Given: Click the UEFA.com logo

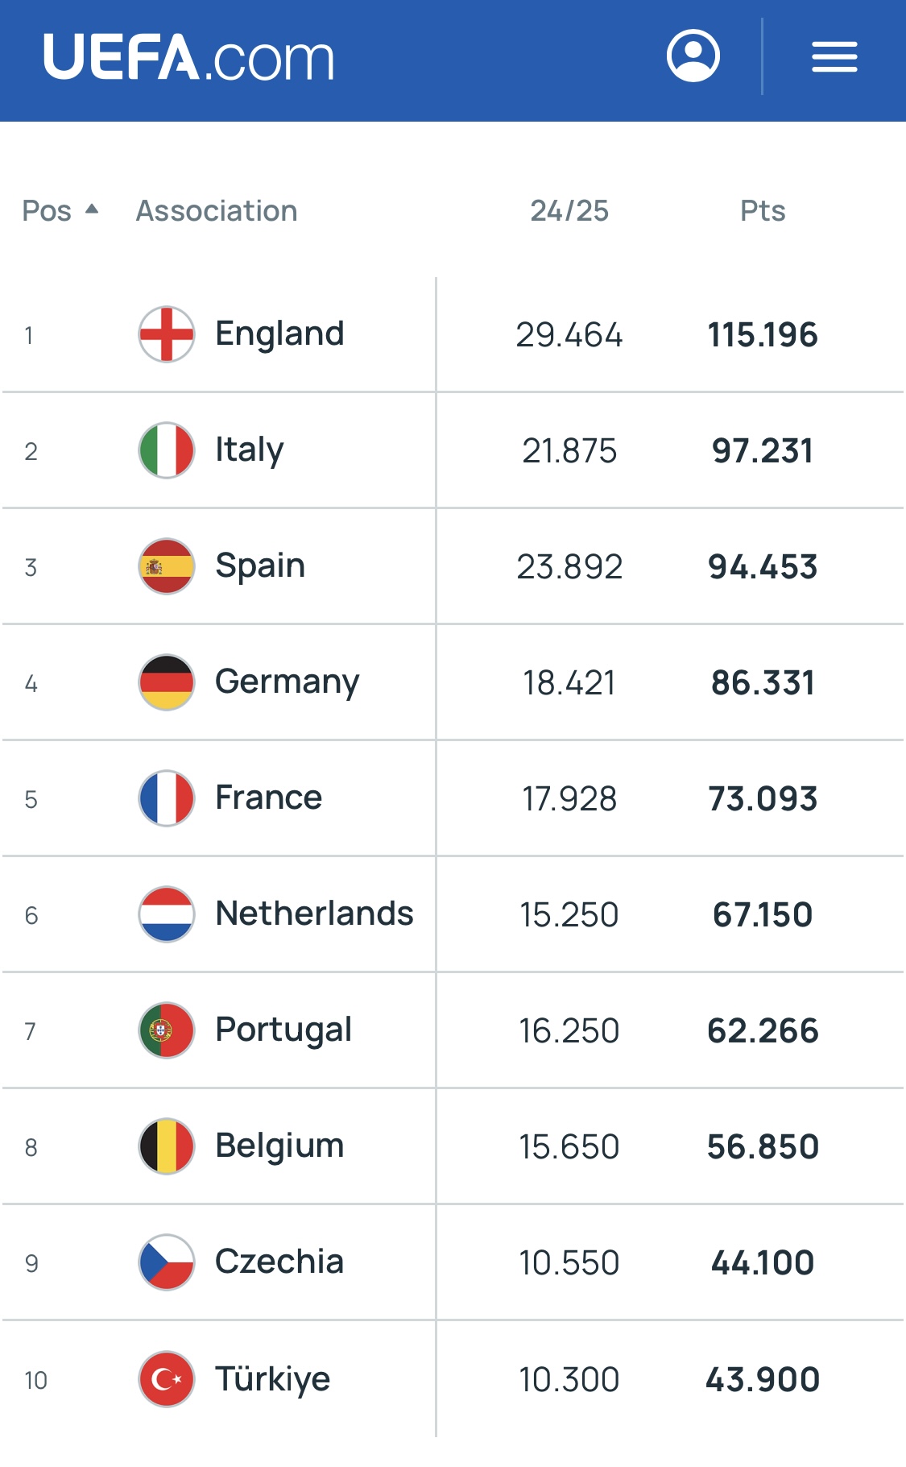Looking at the screenshot, I should (x=188, y=57).
